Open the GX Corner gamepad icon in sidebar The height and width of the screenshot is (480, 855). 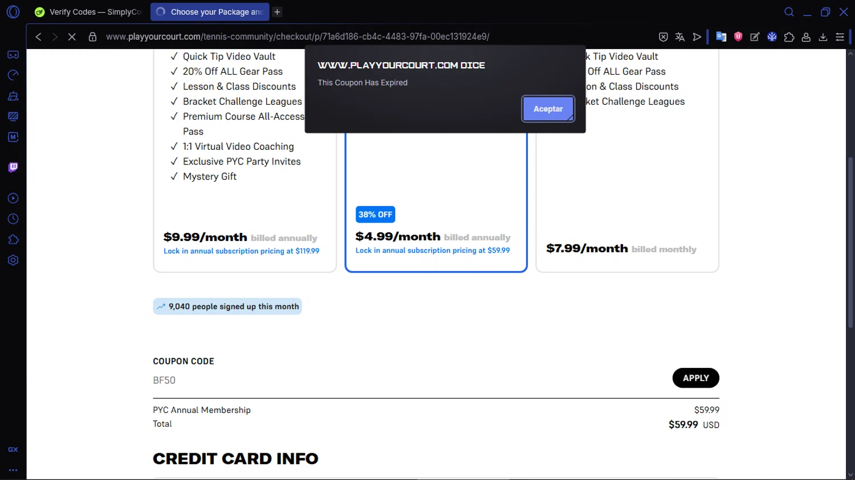13,55
